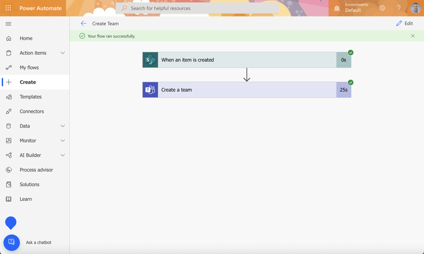Open the environments globe icon
The image size is (424, 254).
coord(337,8)
